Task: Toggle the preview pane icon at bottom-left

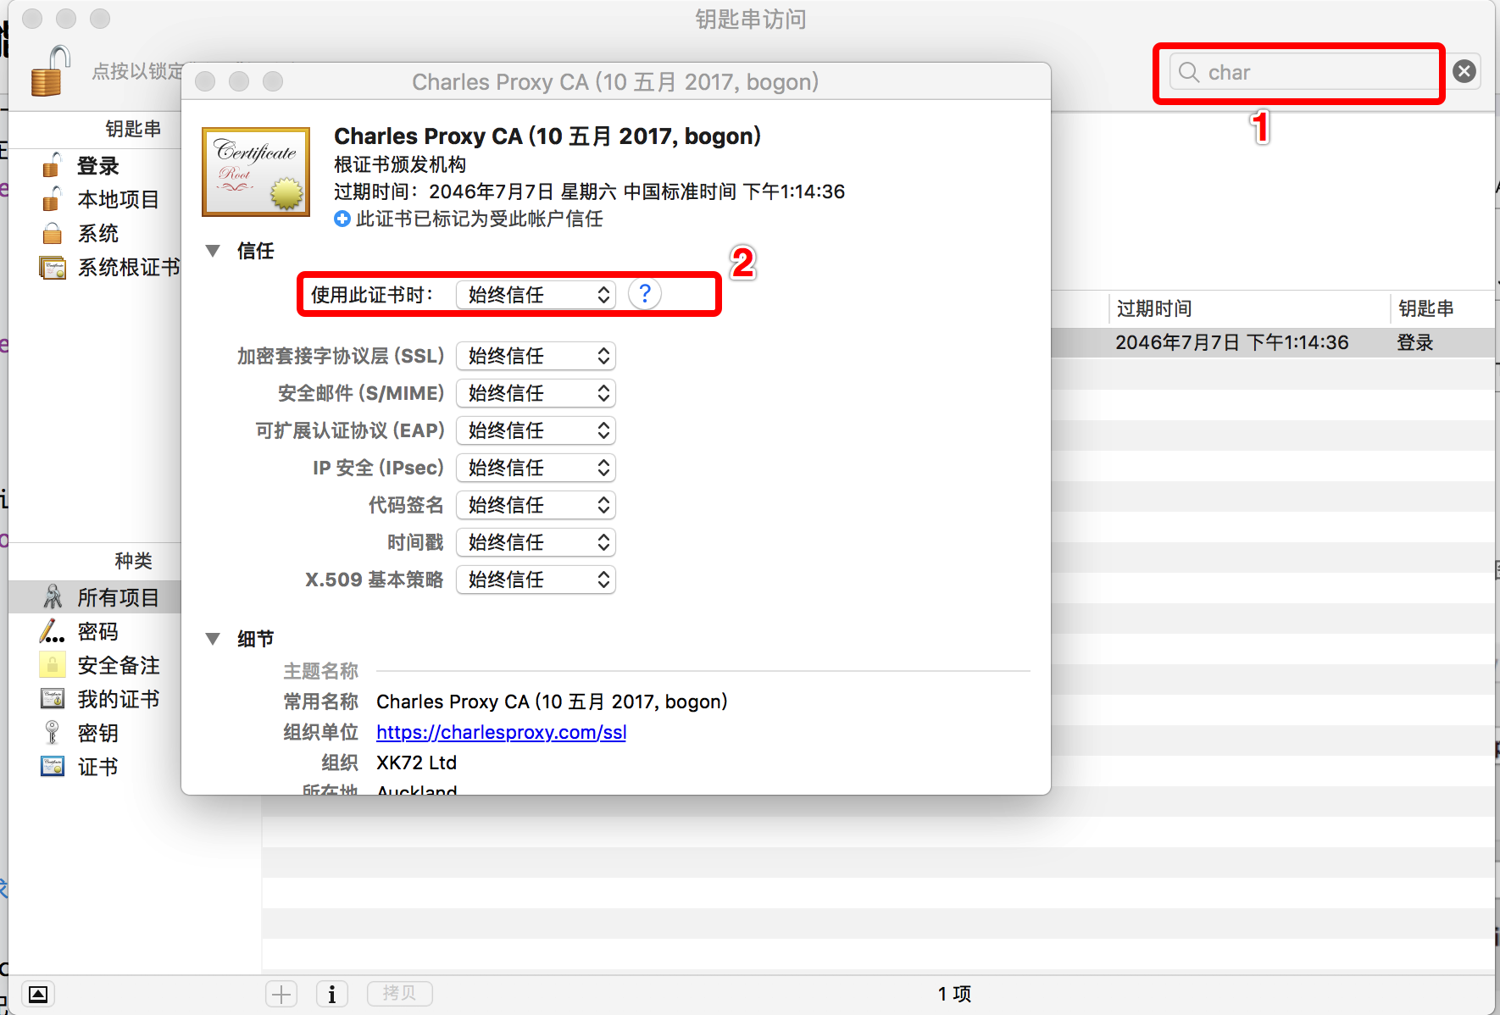Action: pyautogui.click(x=38, y=994)
